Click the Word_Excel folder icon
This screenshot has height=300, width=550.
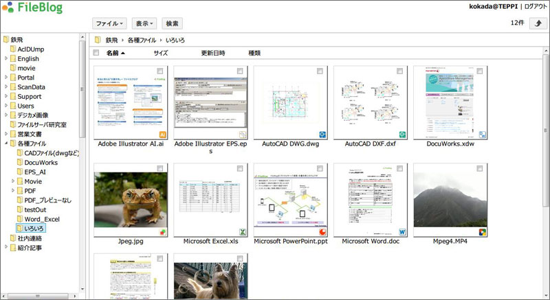[20, 219]
